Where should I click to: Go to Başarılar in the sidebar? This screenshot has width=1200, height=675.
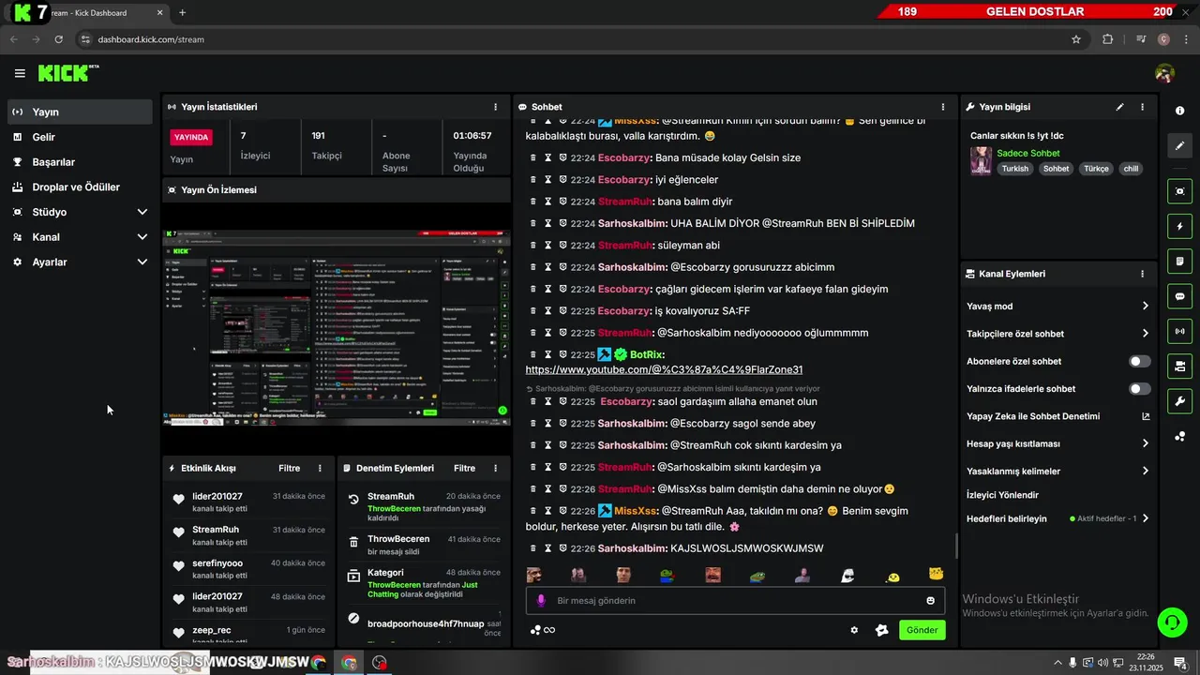click(x=80, y=162)
